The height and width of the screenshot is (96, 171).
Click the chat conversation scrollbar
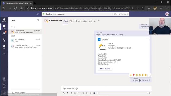(x=170, y=76)
